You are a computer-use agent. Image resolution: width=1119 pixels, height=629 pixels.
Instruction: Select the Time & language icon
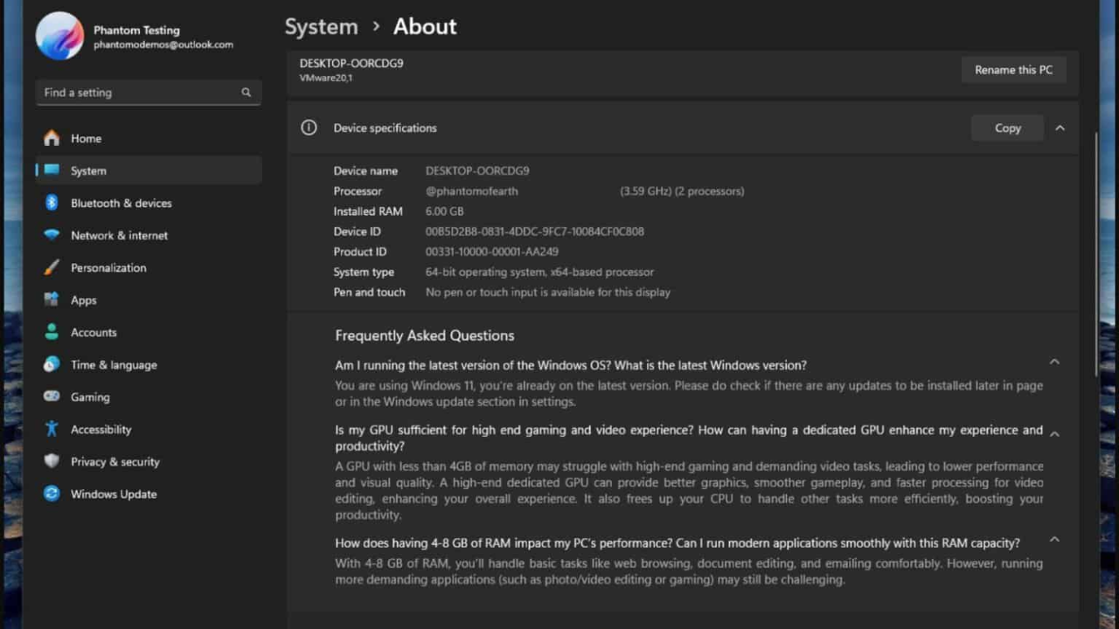coord(51,364)
